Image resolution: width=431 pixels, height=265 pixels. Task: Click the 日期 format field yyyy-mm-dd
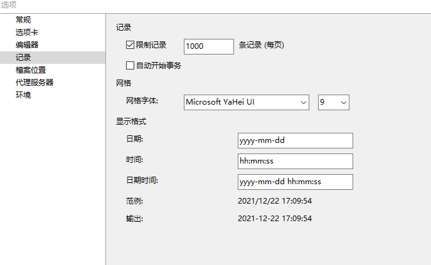pyautogui.click(x=295, y=140)
